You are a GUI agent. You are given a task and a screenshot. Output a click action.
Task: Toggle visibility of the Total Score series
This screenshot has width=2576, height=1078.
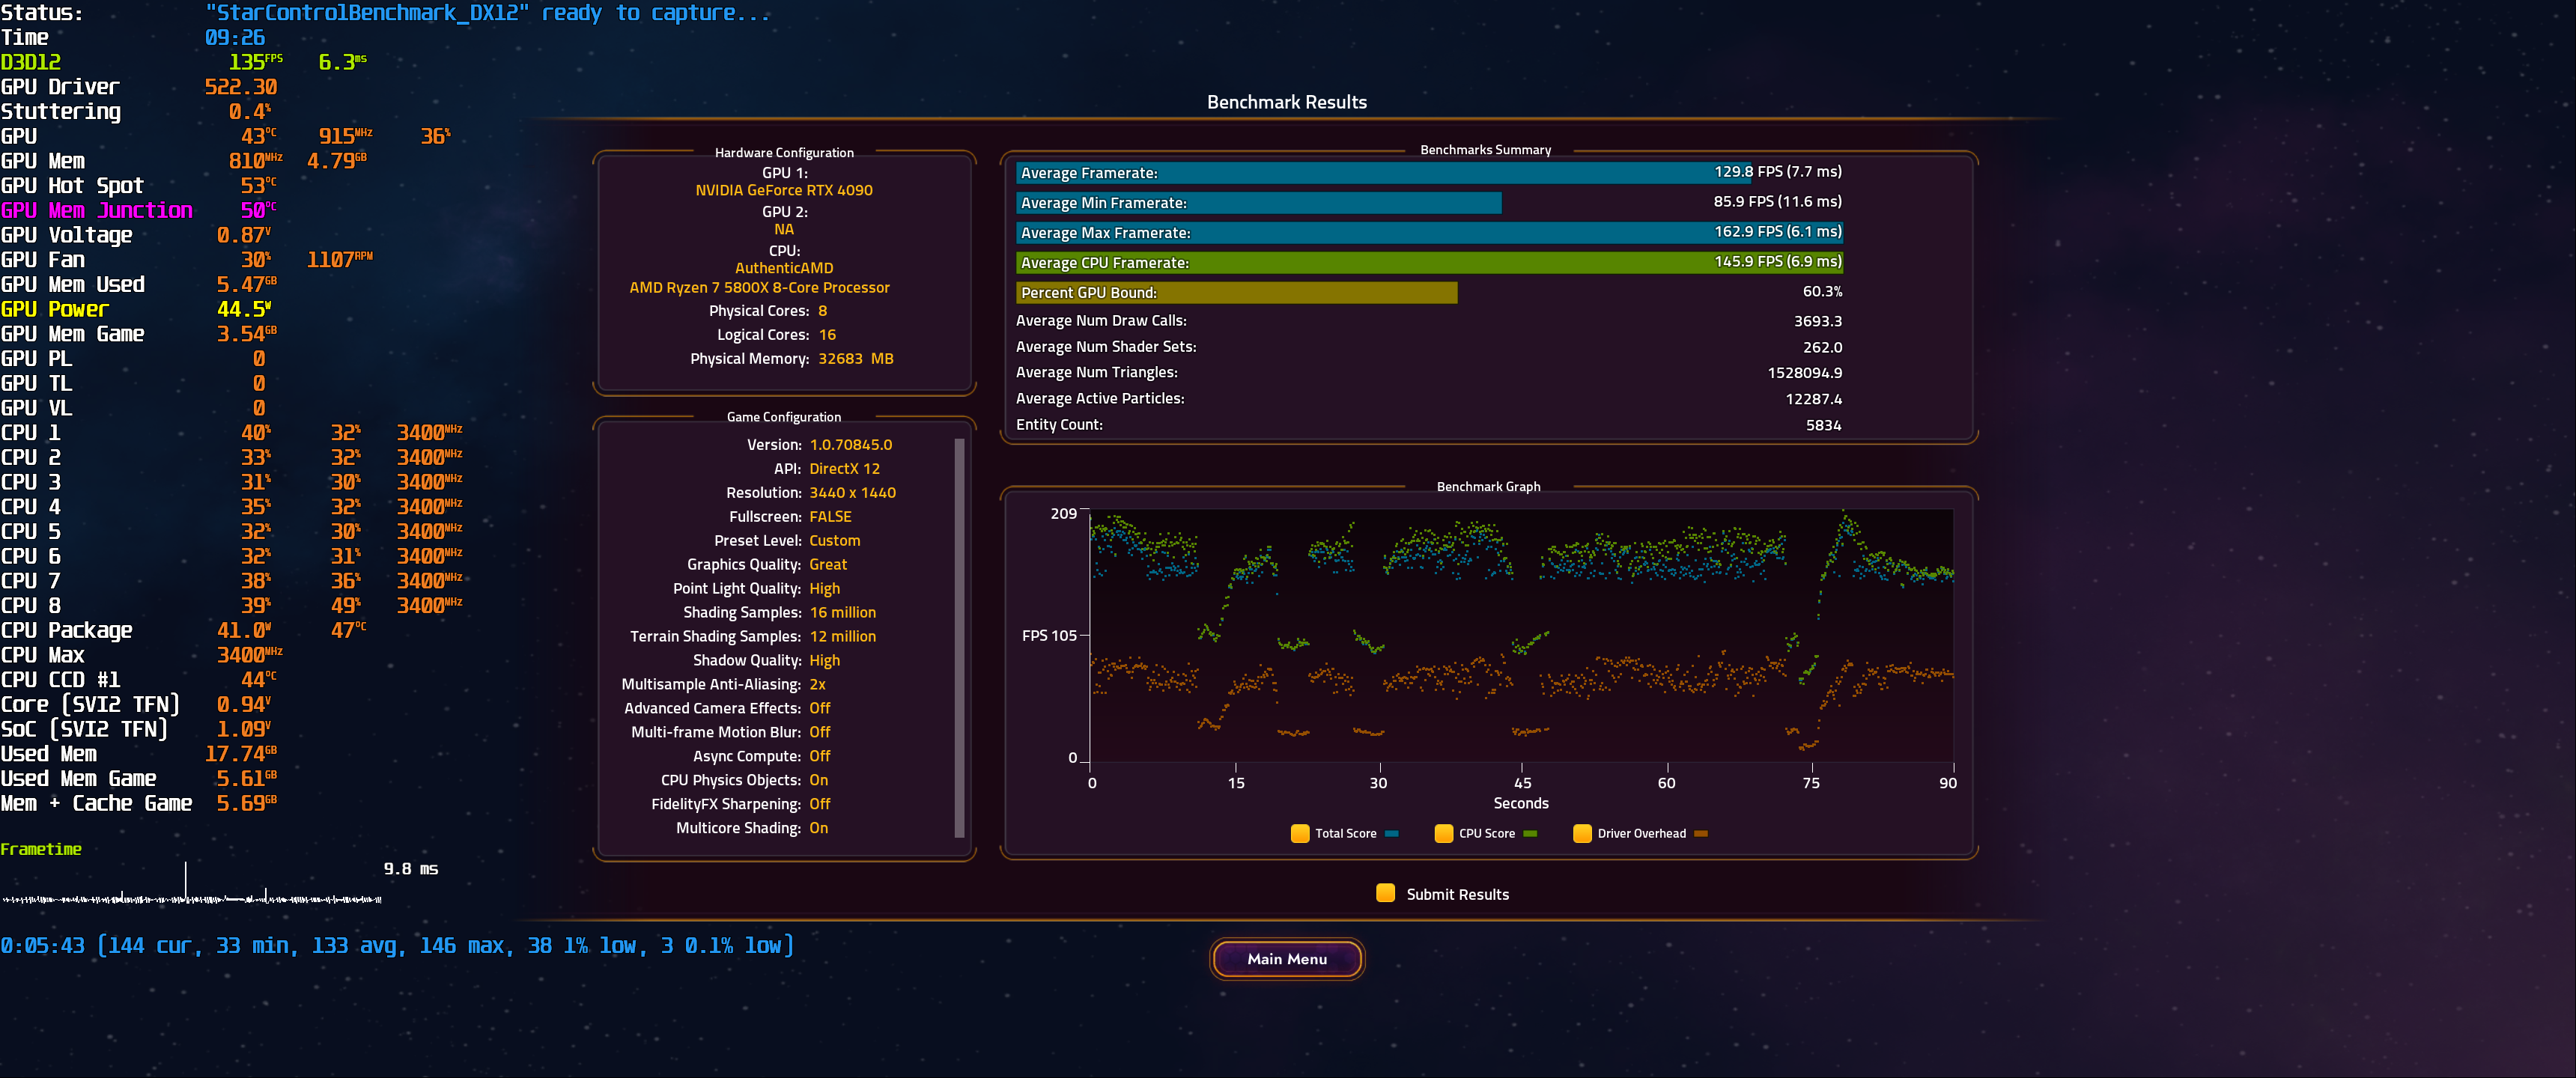(1300, 833)
